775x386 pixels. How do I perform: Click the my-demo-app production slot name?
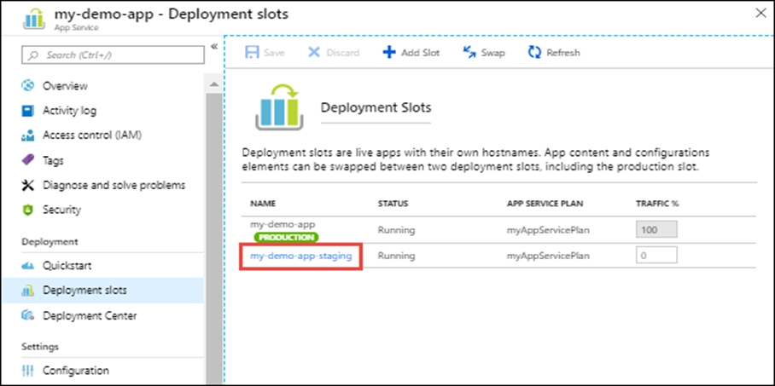point(282,224)
